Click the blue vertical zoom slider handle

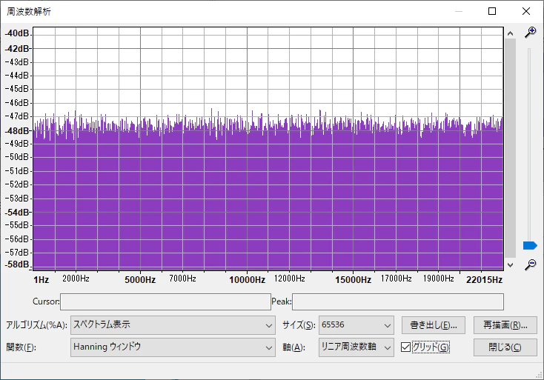pyautogui.click(x=530, y=245)
